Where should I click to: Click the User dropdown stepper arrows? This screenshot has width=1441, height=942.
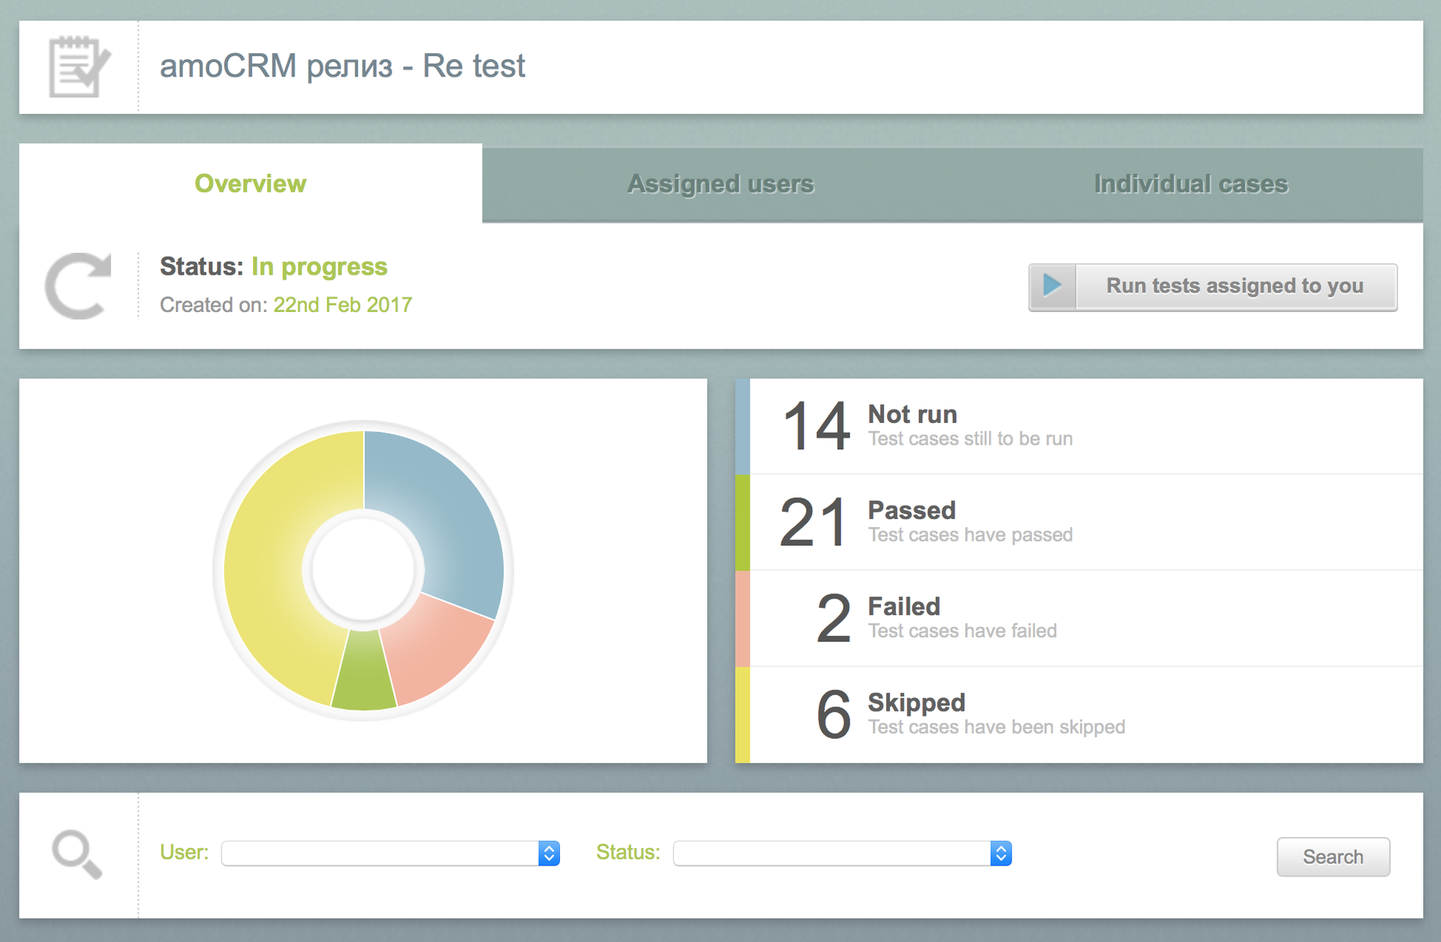[549, 853]
